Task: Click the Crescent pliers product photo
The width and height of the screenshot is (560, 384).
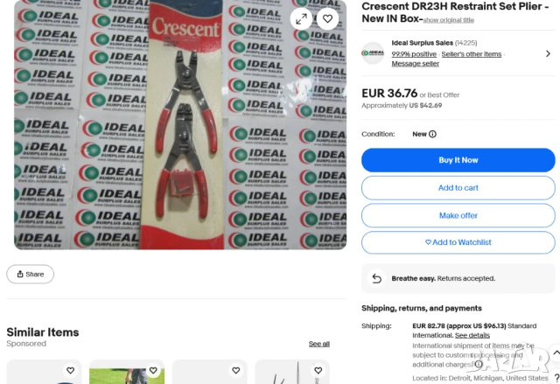Action: click(180, 124)
